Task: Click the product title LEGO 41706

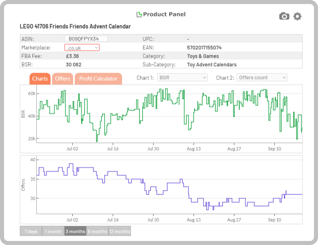Action: [x=75, y=26]
